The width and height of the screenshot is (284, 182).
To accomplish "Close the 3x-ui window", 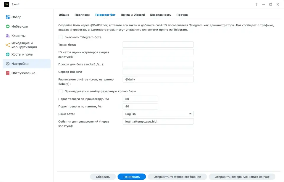I will (x=278, y=4).
